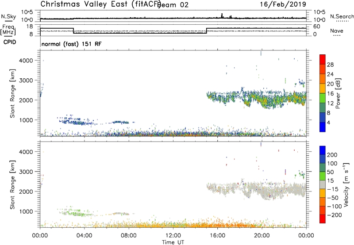The width and height of the screenshot is (354, 245).
Task: Click the '20:00' time axis tick label
Action: click(x=262, y=236)
